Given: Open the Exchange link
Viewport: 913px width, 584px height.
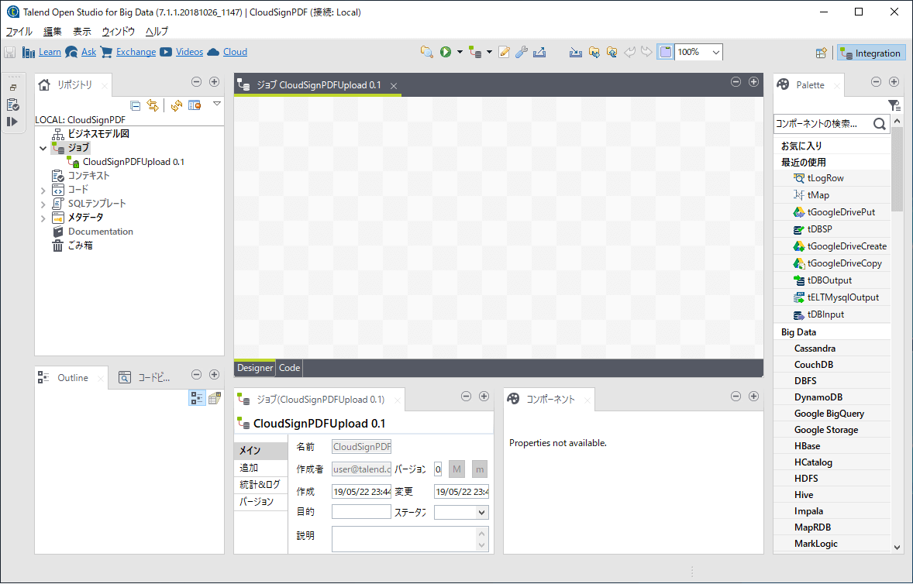Looking at the screenshot, I should [136, 52].
